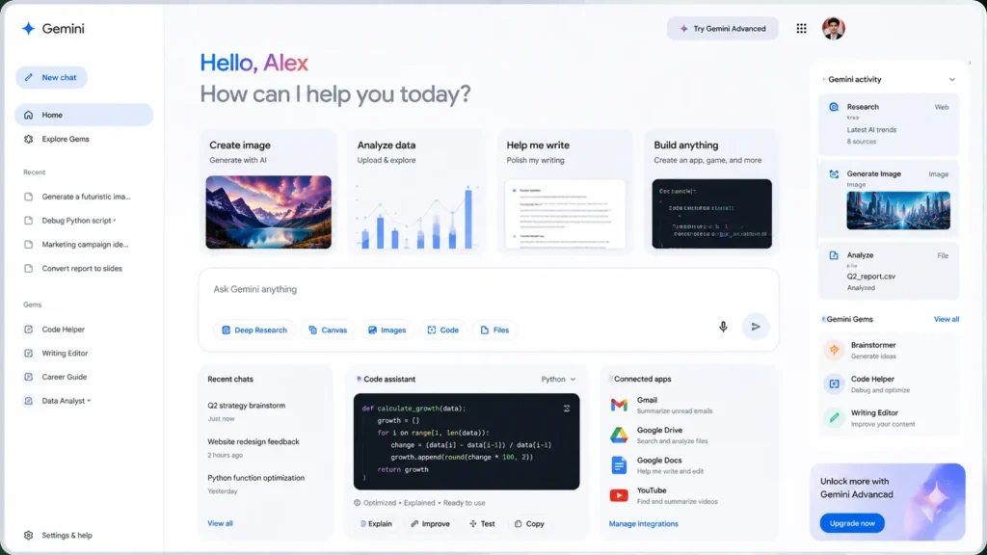This screenshot has width=987, height=555.
Task: Select Code chip
Action: pyautogui.click(x=442, y=330)
